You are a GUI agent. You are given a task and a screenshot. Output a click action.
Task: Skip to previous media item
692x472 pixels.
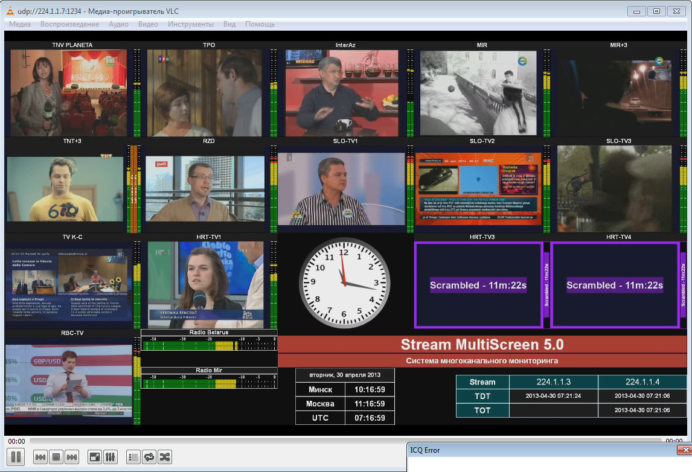tap(40, 458)
